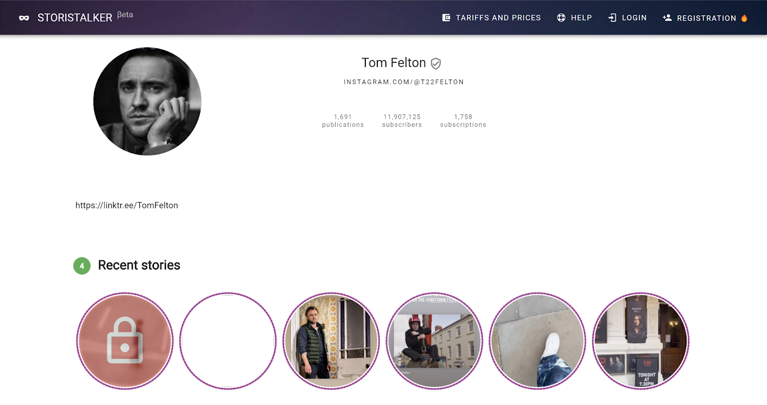View the story of man in green vest
The image size is (767, 405).
click(x=331, y=341)
